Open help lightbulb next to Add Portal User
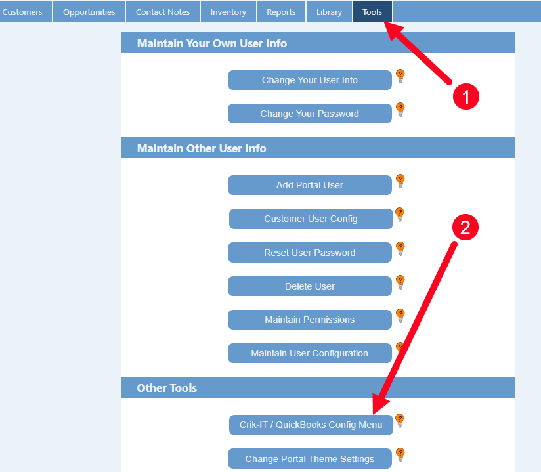Image resolution: width=541 pixels, height=472 pixels. click(x=400, y=181)
